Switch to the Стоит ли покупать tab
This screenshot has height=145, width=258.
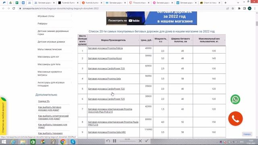click(210, 3)
